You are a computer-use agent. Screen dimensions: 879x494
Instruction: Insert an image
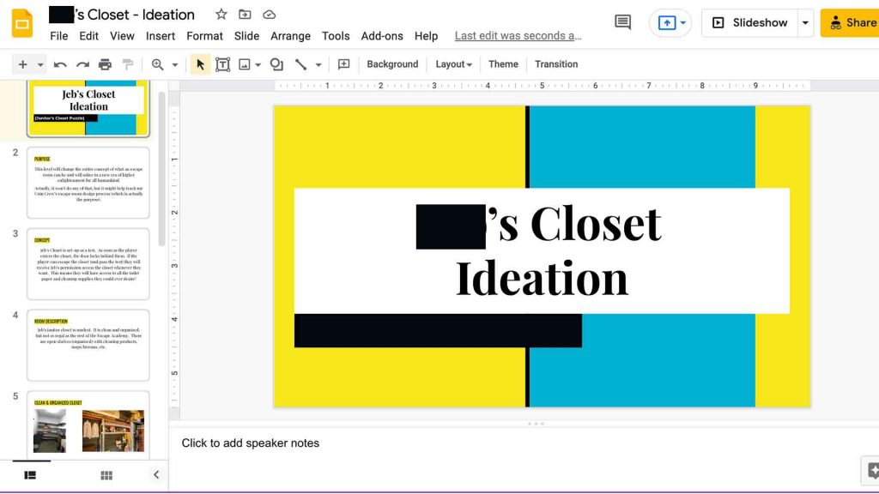point(244,63)
